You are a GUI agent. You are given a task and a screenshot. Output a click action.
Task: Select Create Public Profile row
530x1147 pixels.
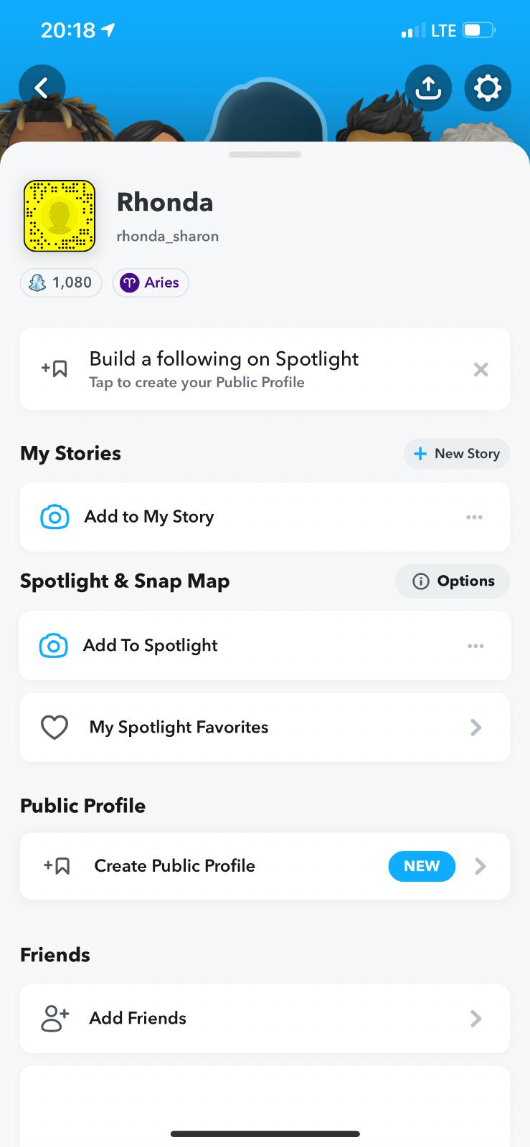tap(215, 866)
